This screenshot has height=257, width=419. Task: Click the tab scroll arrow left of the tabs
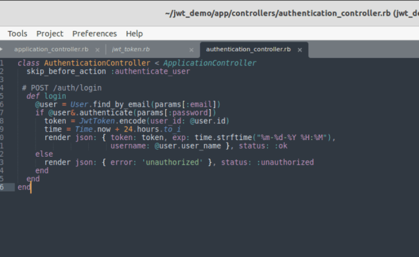tap(1, 49)
